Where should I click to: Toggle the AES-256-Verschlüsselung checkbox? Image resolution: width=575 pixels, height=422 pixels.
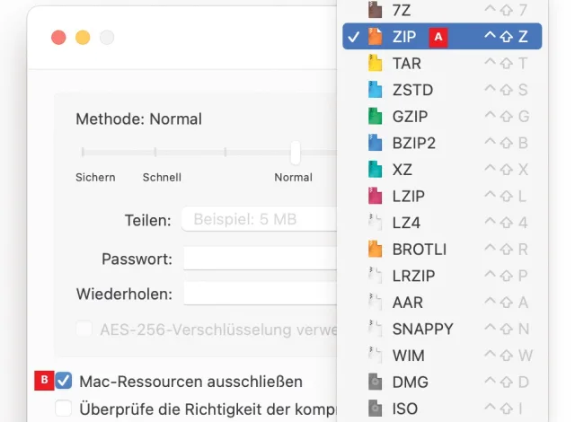pyautogui.click(x=84, y=330)
